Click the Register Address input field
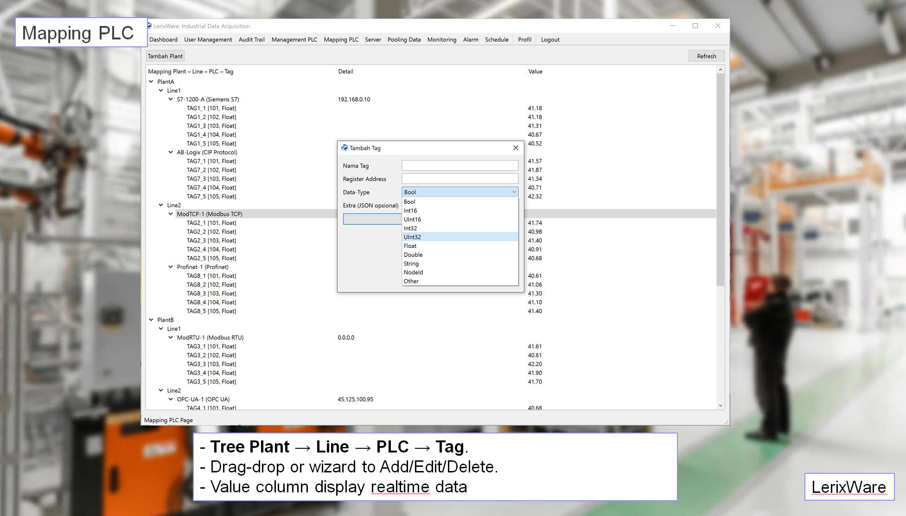This screenshot has width=906, height=516. tap(459, 178)
